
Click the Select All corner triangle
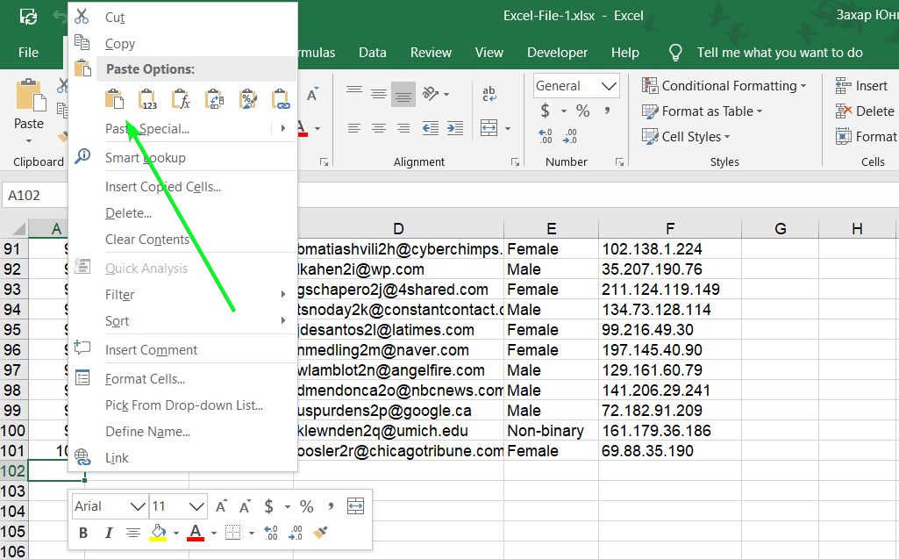[18, 229]
